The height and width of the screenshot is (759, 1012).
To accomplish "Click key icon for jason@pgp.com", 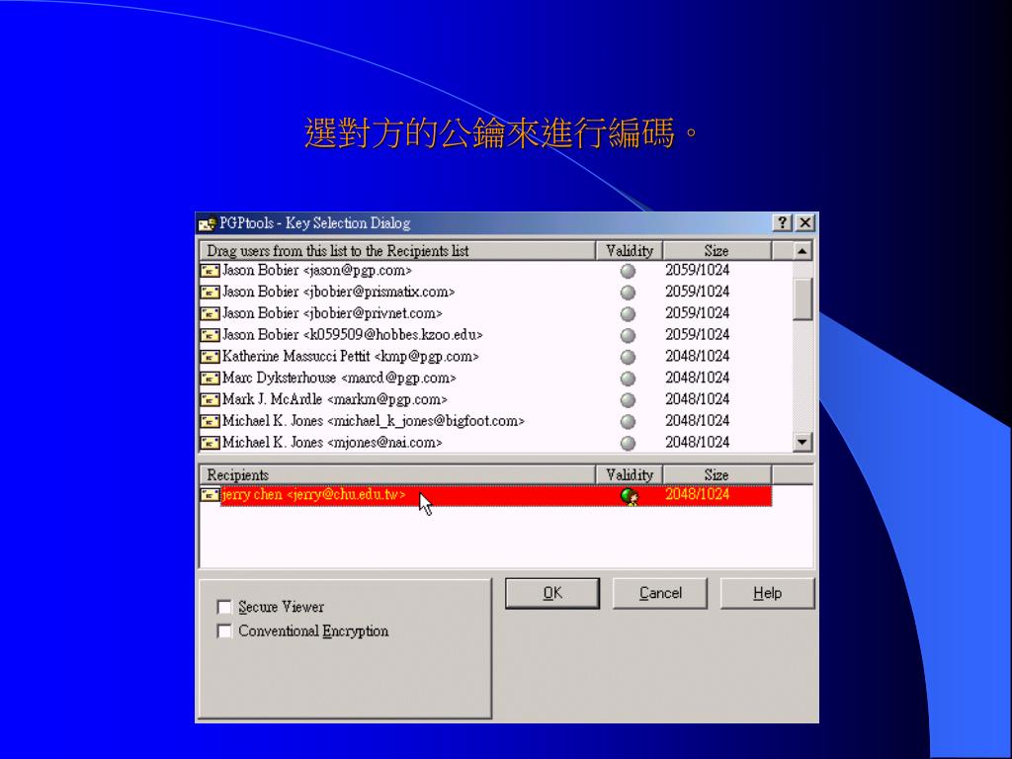I will [210, 271].
